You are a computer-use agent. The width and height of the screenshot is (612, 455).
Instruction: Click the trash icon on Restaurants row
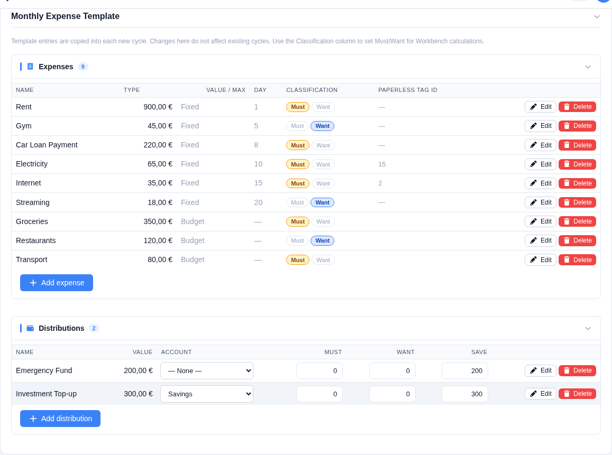(567, 240)
